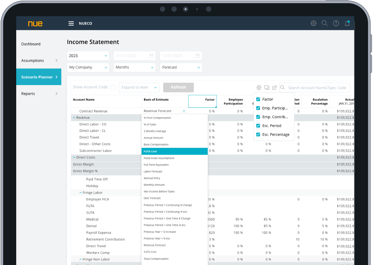Select FUTA Cost from the list
The width and height of the screenshot is (373, 265).
[x=174, y=151]
